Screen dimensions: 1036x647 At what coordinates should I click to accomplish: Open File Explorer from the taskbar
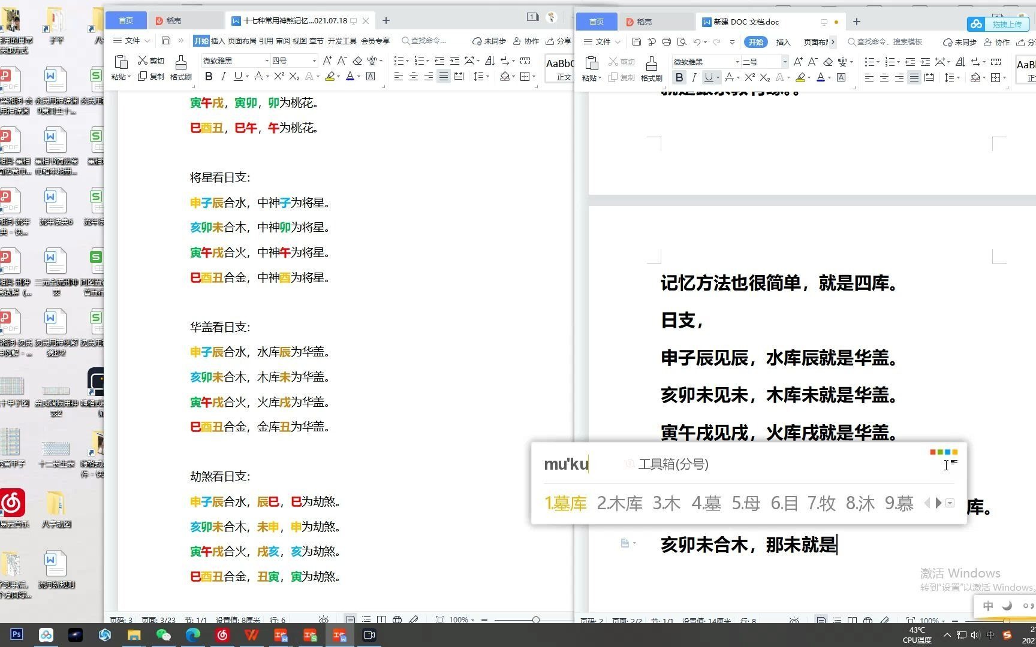(134, 635)
